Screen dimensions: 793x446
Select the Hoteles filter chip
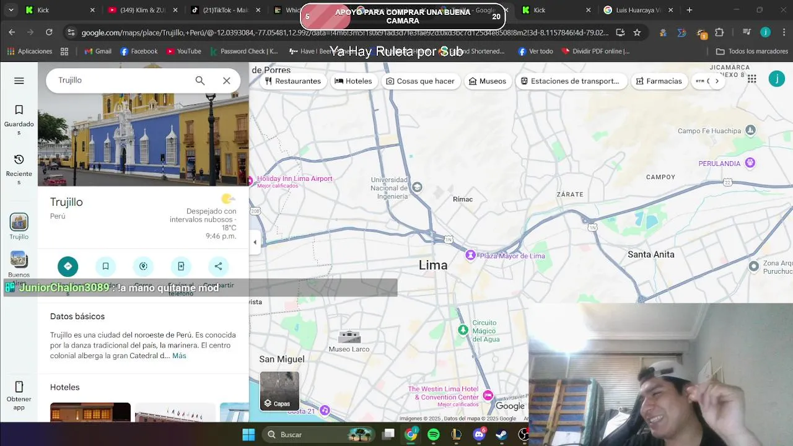click(x=353, y=81)
